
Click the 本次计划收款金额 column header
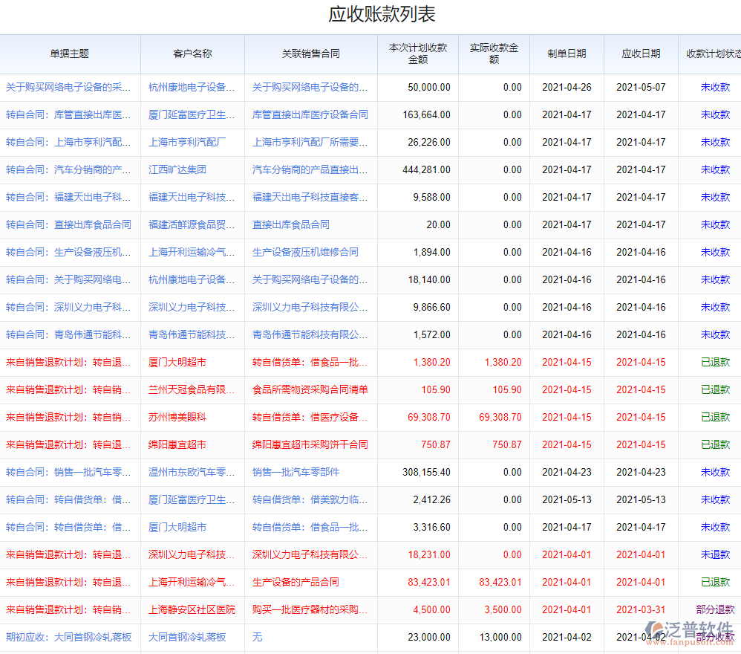[418, 54]
